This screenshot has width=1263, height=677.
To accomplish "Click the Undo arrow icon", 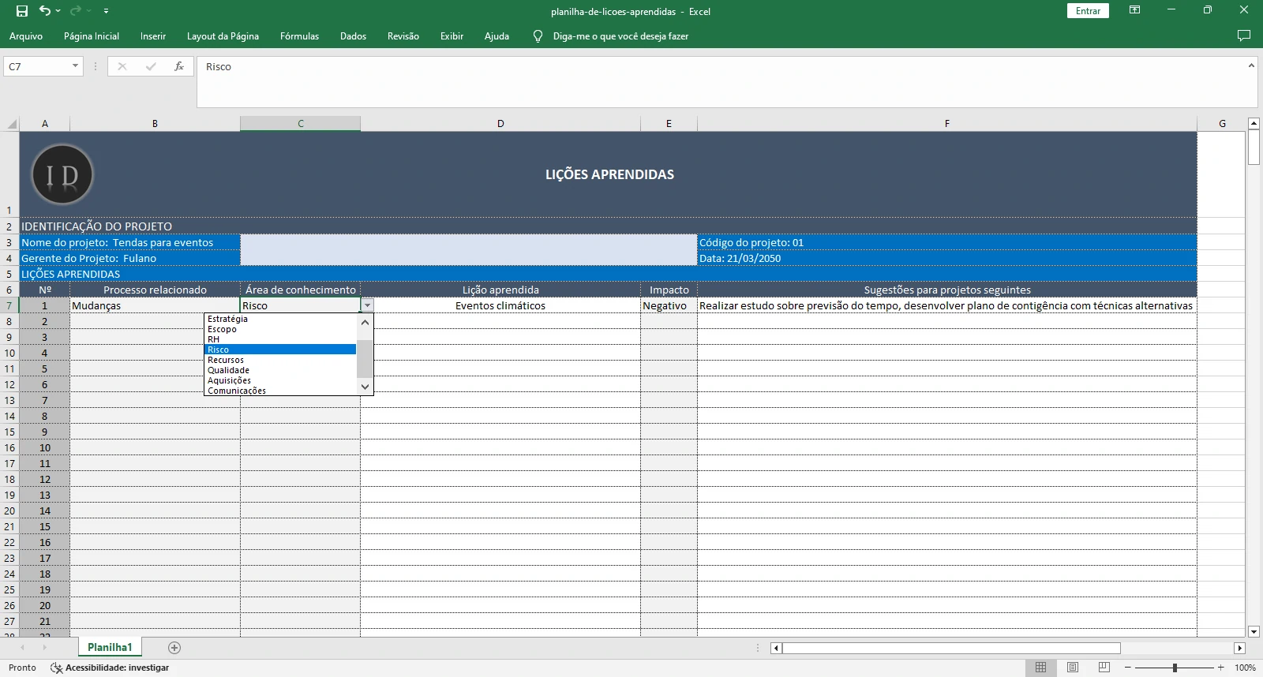I will (45, 11).
